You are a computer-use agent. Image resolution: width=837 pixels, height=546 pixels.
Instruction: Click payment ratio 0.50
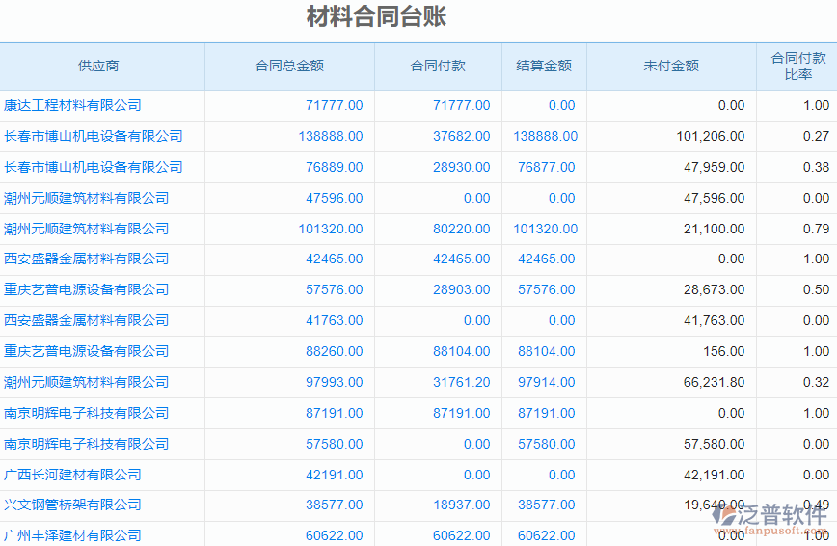(x=816, y=289)
